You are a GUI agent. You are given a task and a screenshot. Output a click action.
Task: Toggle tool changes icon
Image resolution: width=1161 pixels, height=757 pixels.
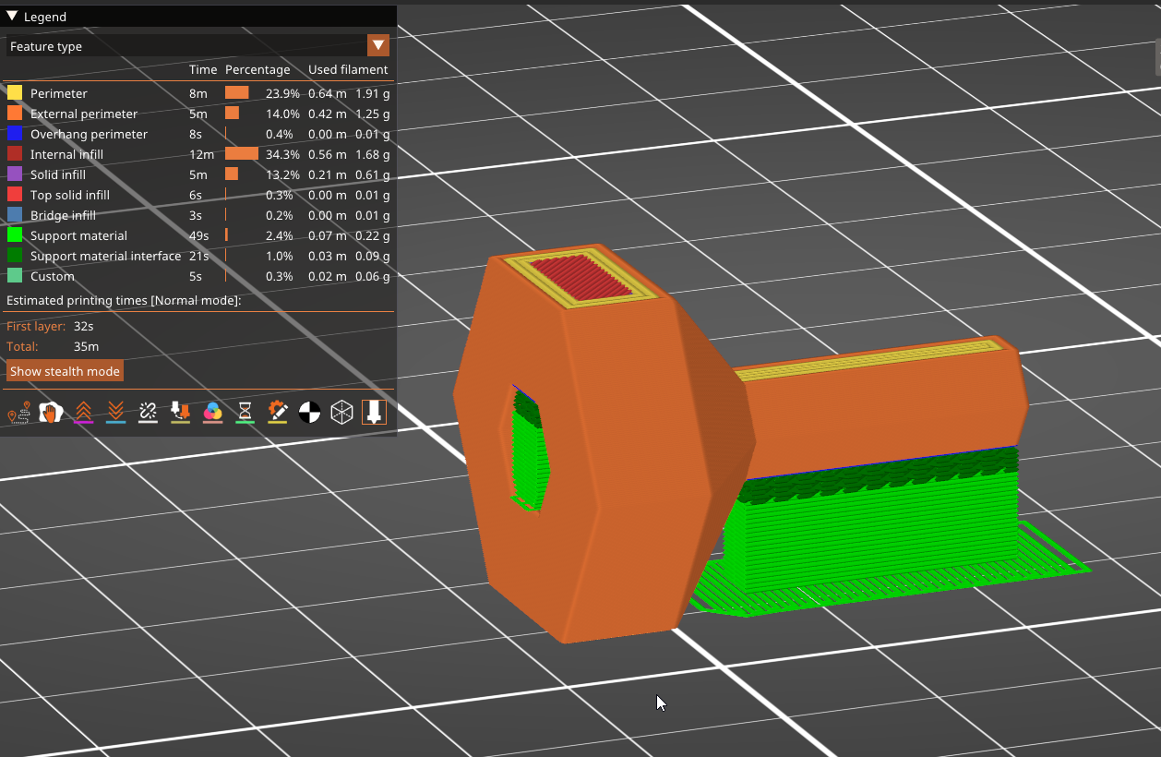coord(180,413)
